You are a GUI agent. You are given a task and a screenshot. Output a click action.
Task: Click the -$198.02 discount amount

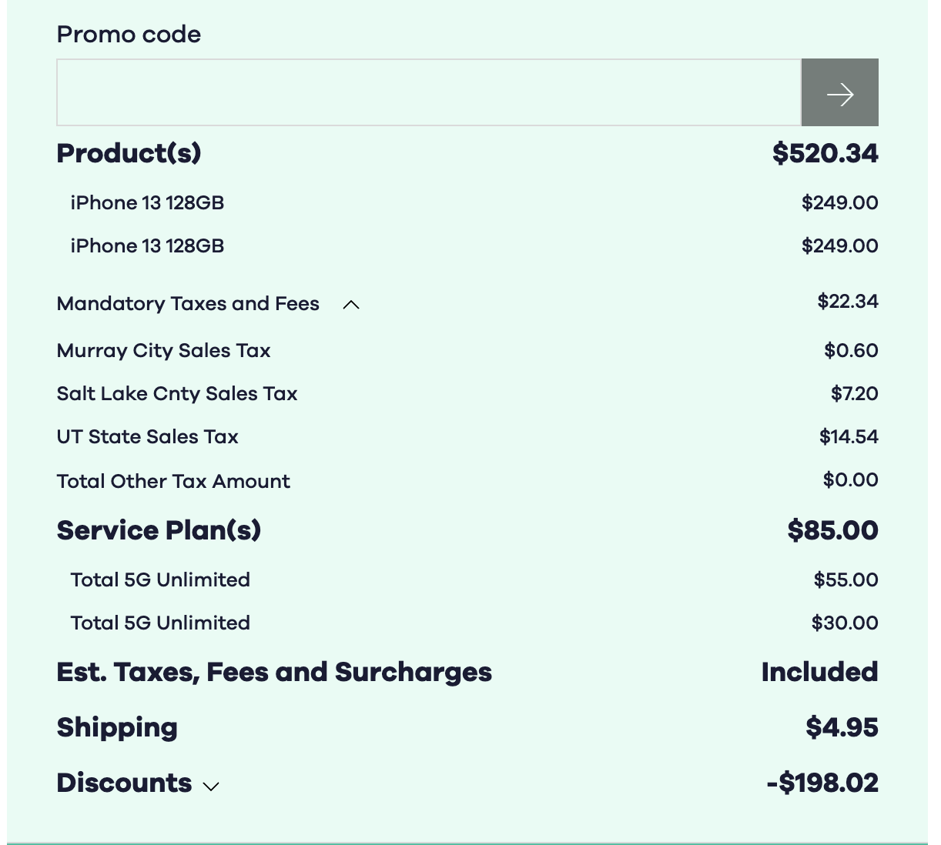(822, 783)
